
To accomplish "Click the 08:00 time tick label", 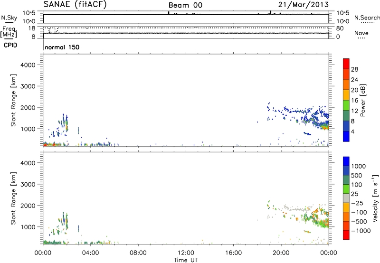I will (138, 253).
